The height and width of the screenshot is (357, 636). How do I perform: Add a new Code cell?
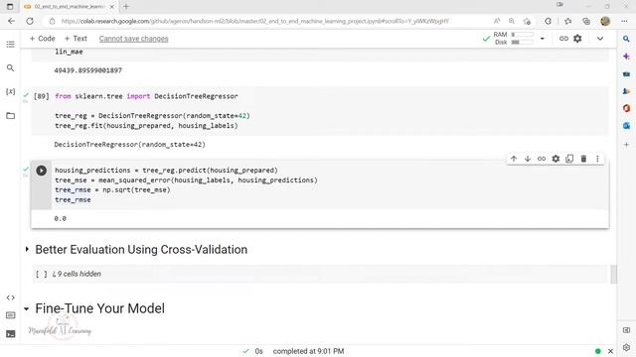[42, 39]
